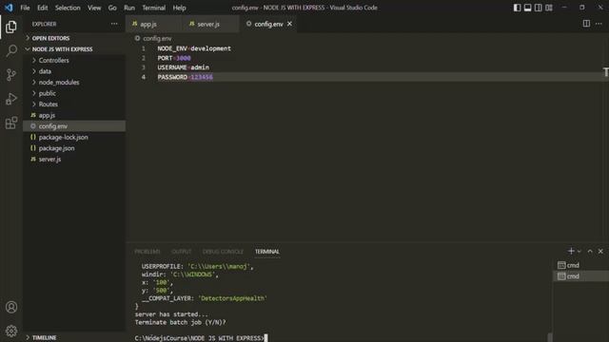
Task: Expand the public folder
Action: (x=74, y=93)
